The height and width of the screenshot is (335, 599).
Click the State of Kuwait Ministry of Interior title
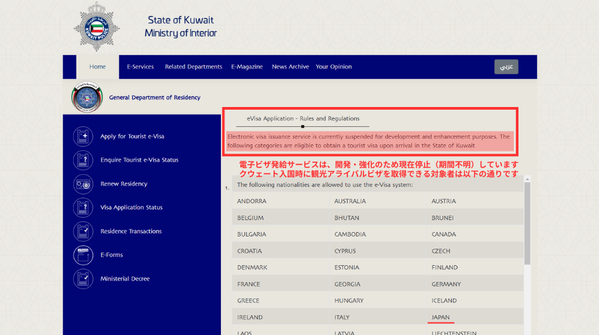point(180,27)
